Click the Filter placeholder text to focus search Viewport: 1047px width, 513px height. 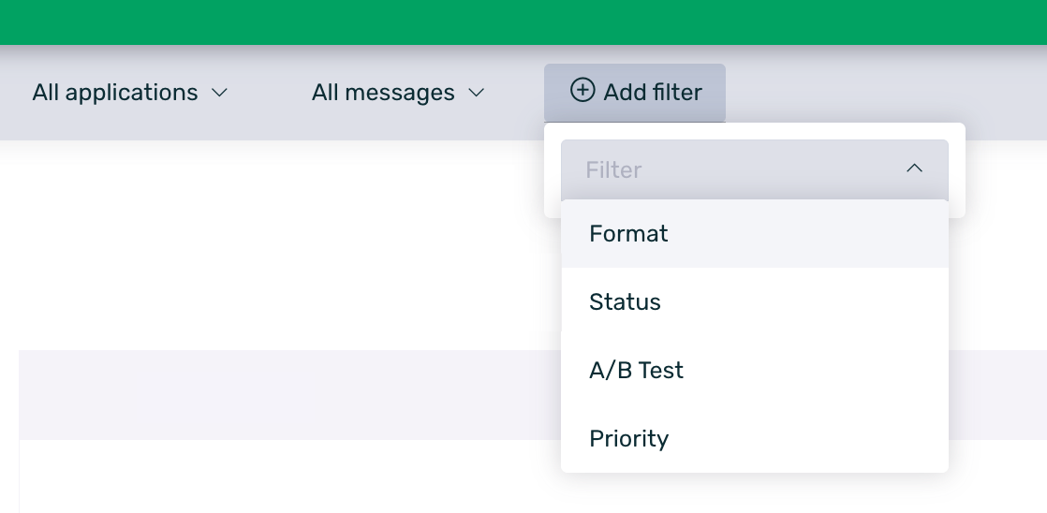[613, 170]
